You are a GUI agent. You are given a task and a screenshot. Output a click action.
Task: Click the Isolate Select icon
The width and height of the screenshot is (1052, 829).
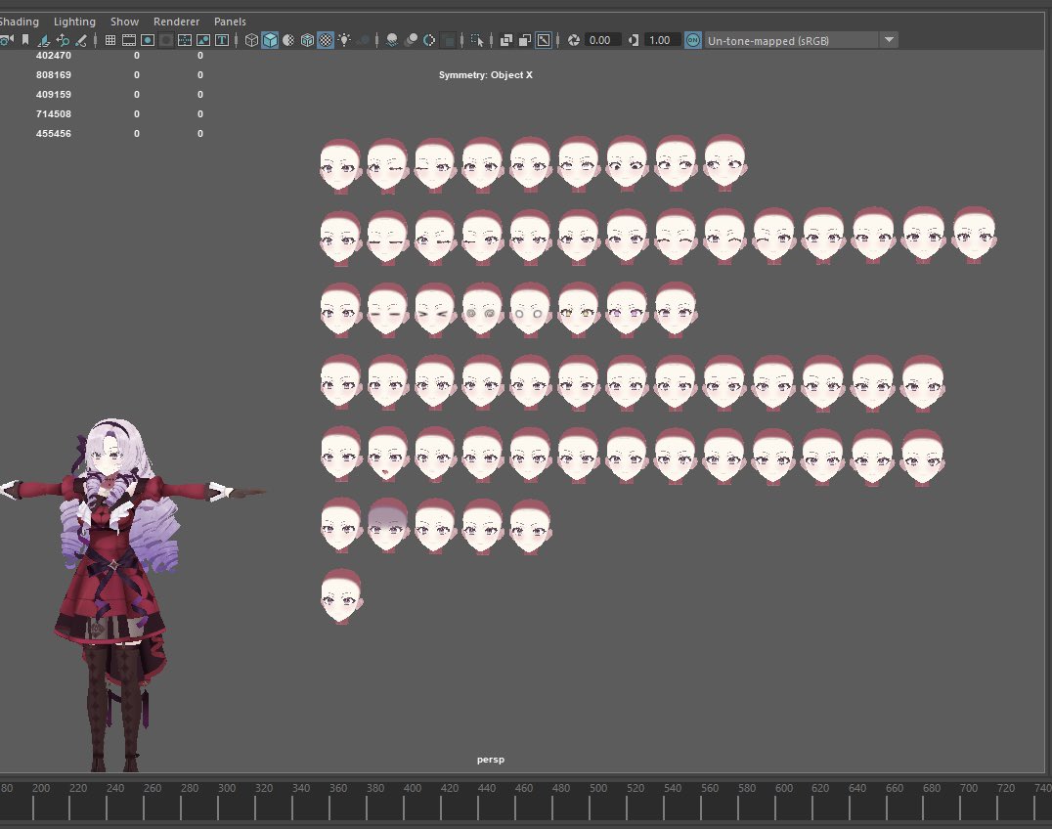[477, 40]
